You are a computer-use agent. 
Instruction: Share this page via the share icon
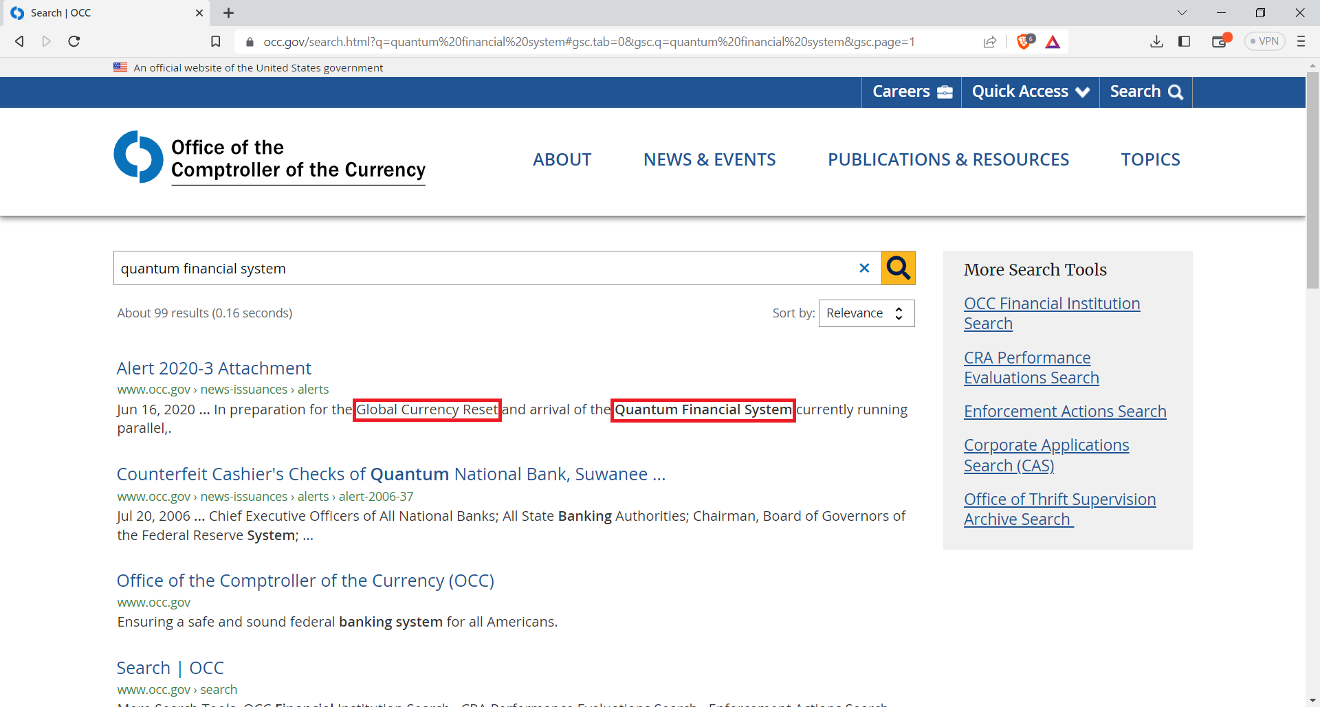tap(990, 42)
